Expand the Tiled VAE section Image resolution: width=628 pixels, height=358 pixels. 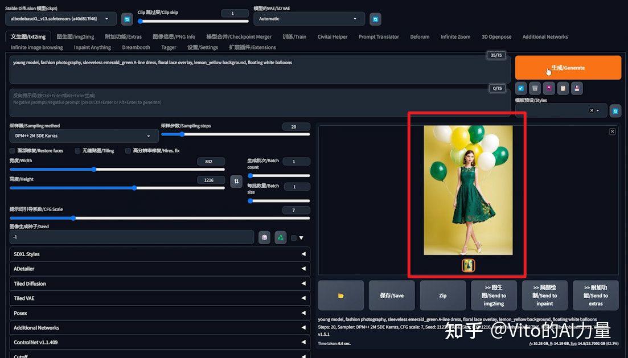pos(159,298)
